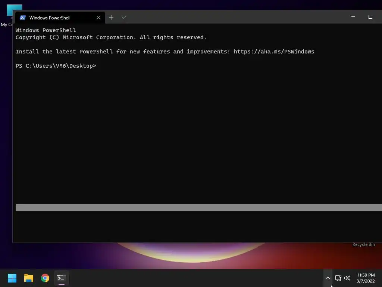Screen dimensions: 382x287
Task: Click the PowerShell icon on the tab
Action: 23,18
